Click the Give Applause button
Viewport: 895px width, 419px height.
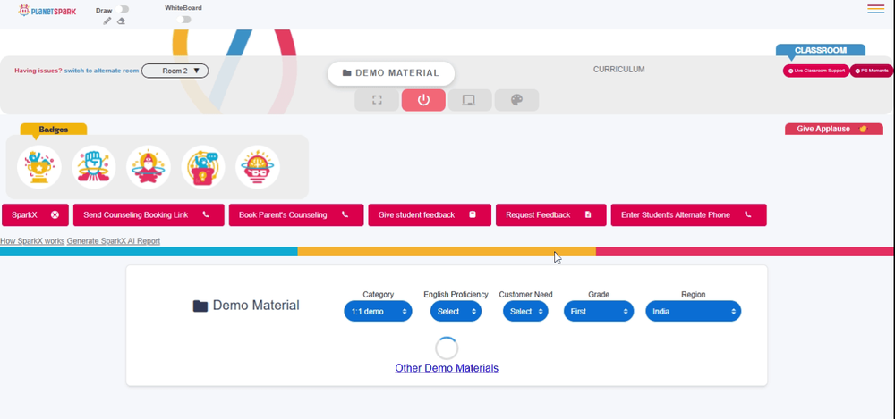tap(834, 129)
